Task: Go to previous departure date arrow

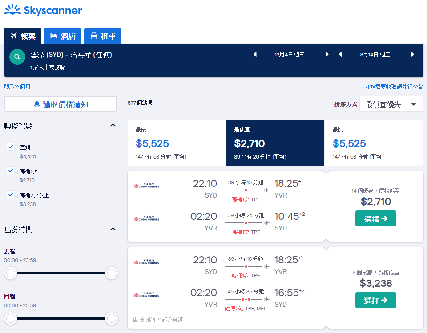Action: tap(255, 54)
